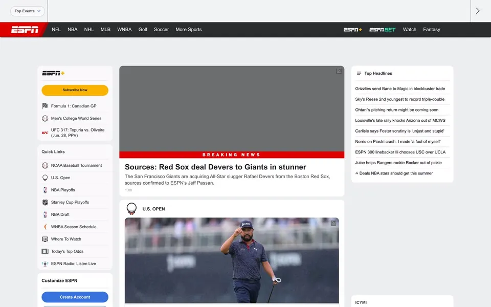491x307 pixels.
Task: Read 'Grizzlies send Bane to Magic' headline
Action: coord(400,89)
